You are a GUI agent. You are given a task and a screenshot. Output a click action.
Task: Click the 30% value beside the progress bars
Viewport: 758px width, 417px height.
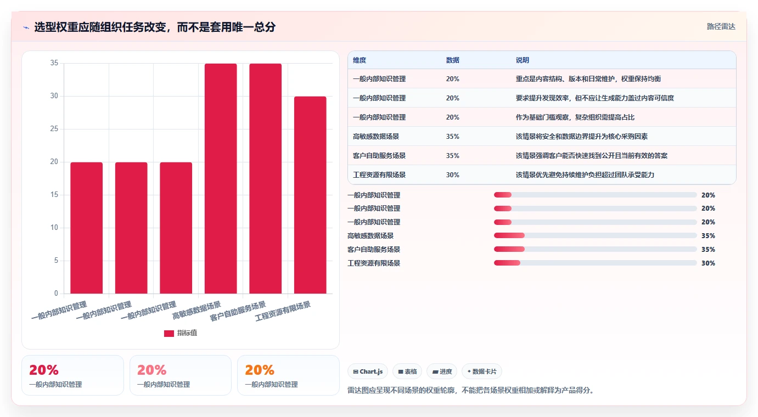(x=708, y=263)
